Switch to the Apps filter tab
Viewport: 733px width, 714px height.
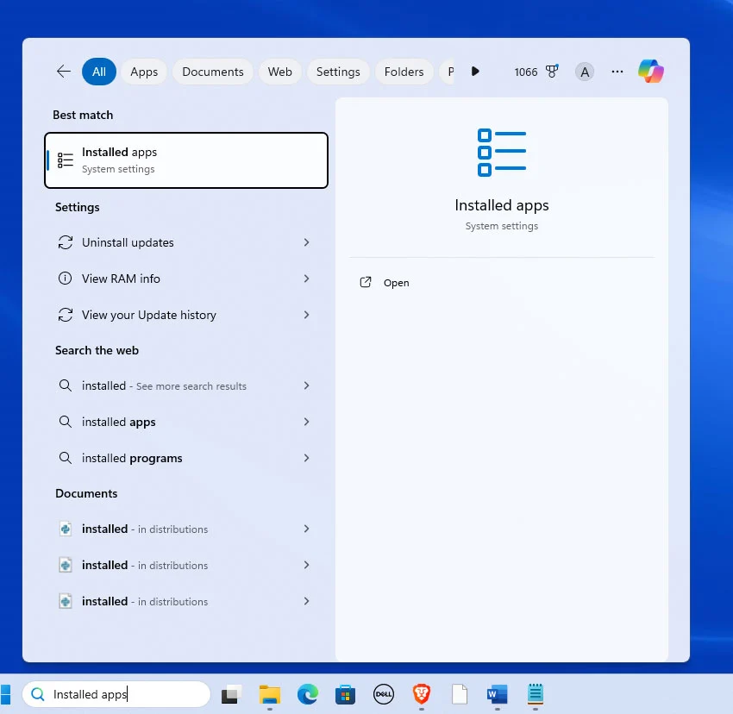click(144, 72)
